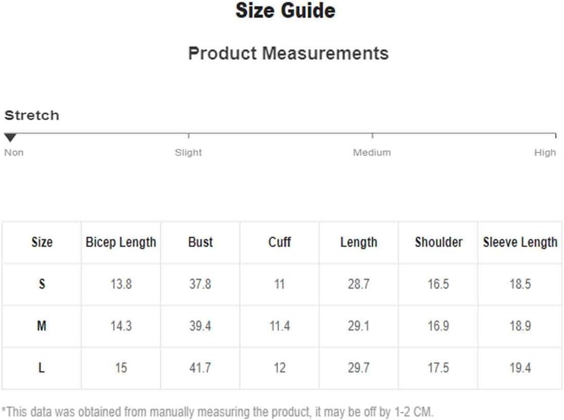Click the 29.1 length value for M
The width and height of the screenshot is (564, 420).
pos(359,326)
